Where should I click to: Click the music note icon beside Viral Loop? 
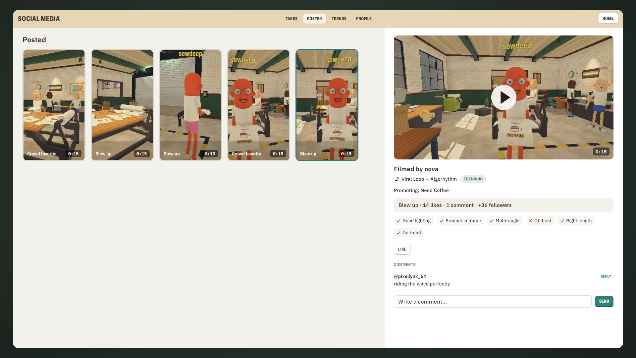pos(397,179)
